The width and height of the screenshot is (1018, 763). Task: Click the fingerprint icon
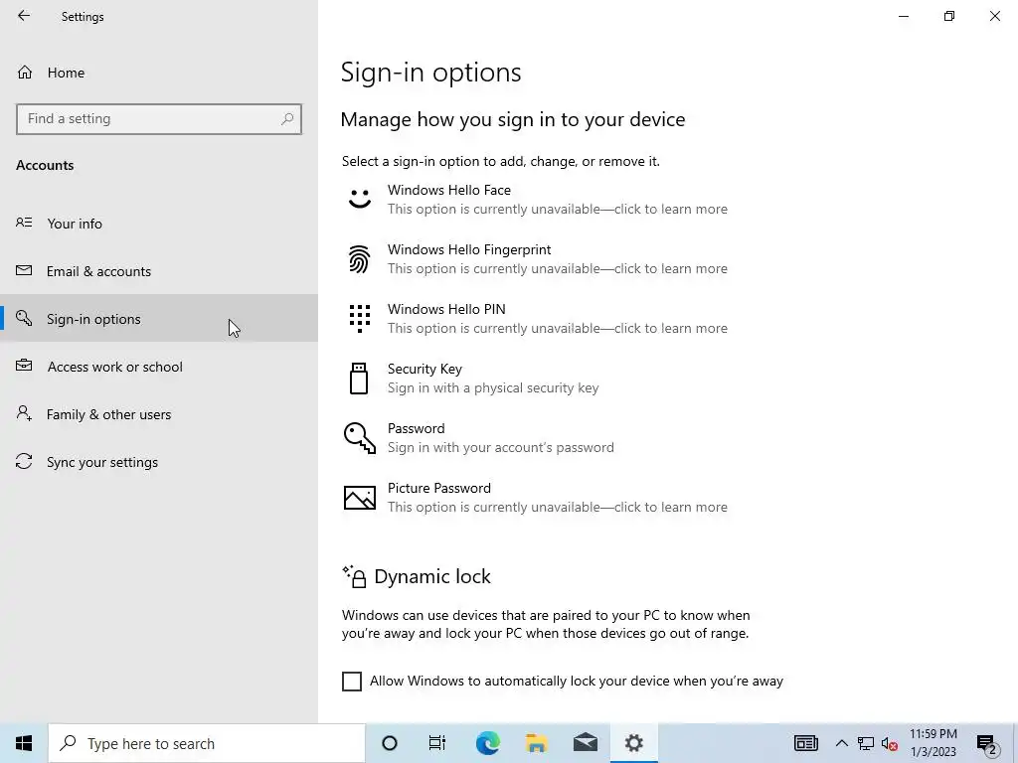coord(359,259)
